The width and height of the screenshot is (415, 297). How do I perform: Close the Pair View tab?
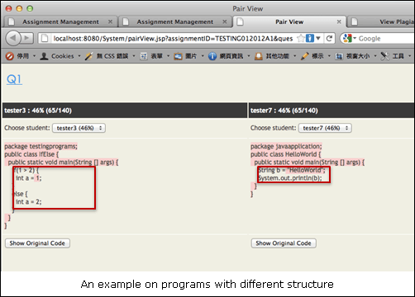(339, 21)
